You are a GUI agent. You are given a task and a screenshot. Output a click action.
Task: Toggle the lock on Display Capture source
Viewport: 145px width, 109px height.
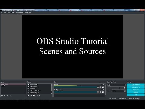30,93
